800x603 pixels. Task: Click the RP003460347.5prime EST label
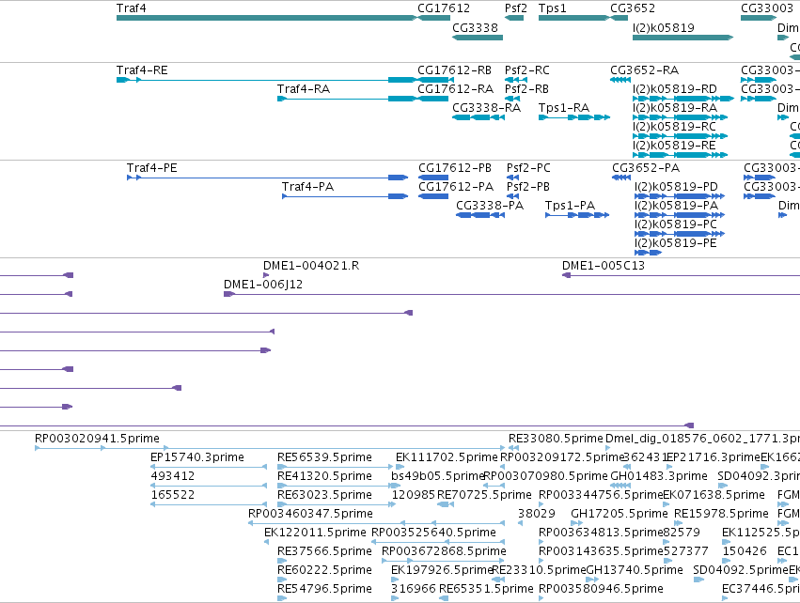pos(310,514)
